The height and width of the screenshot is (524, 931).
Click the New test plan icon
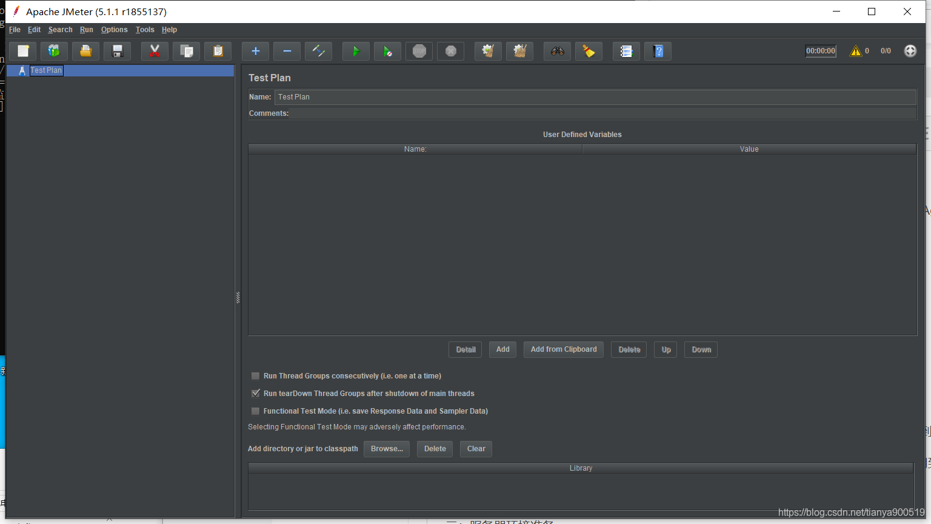pyautogui.click(x=23, y=51)
